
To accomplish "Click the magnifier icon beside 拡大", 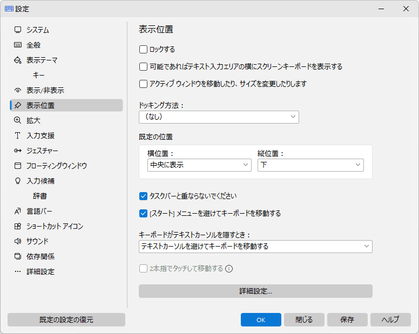I will click(18, 120).
